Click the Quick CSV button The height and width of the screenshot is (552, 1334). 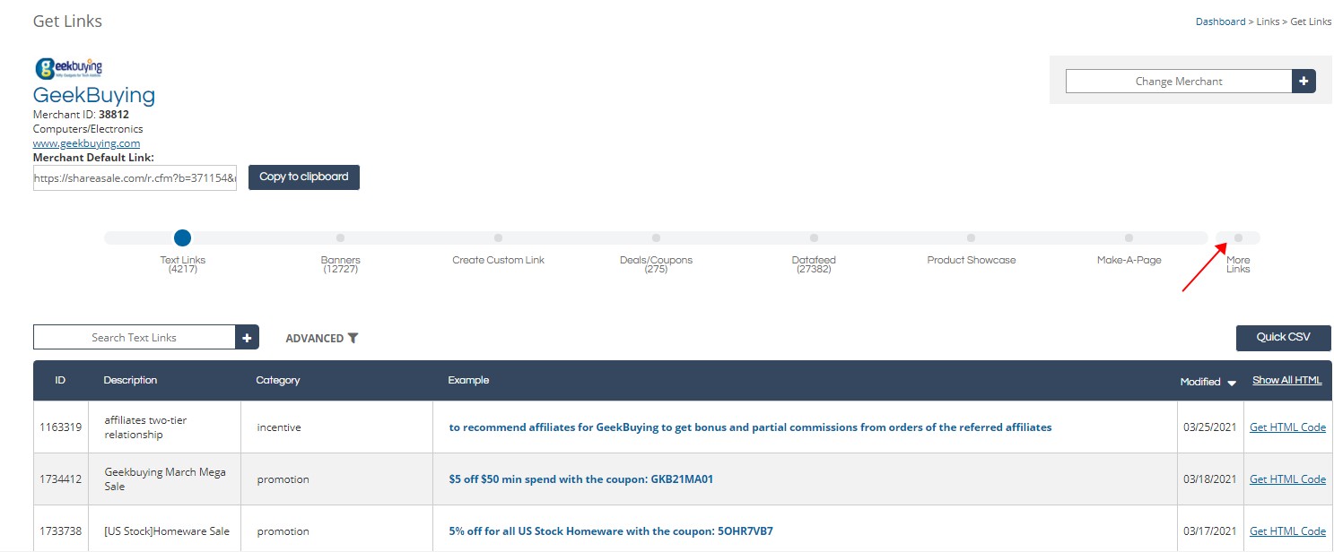click(1283, 337)
